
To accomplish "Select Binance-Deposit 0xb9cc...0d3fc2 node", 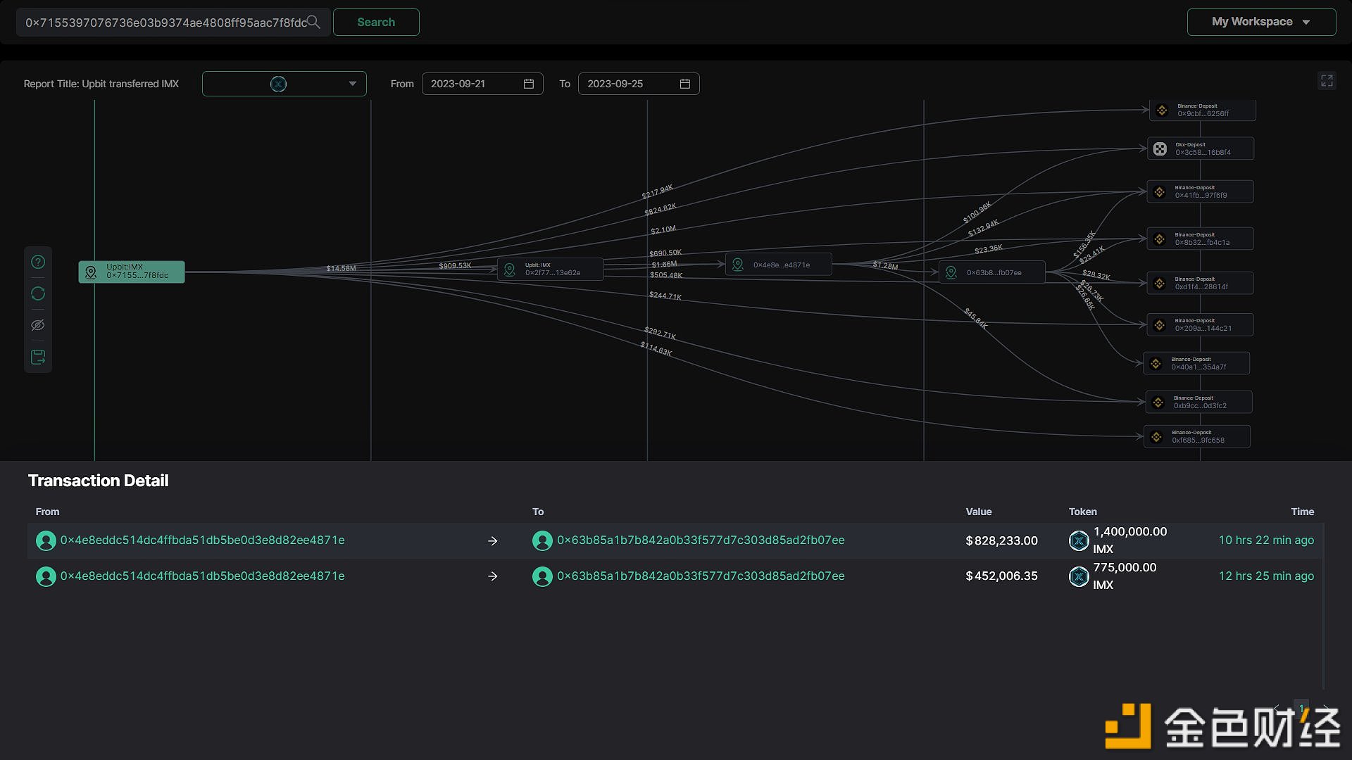I will [1199, 402].
